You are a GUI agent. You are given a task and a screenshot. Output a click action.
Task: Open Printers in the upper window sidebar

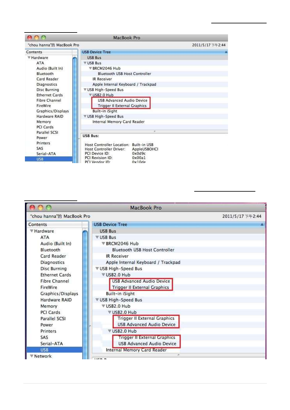[43, 143]
